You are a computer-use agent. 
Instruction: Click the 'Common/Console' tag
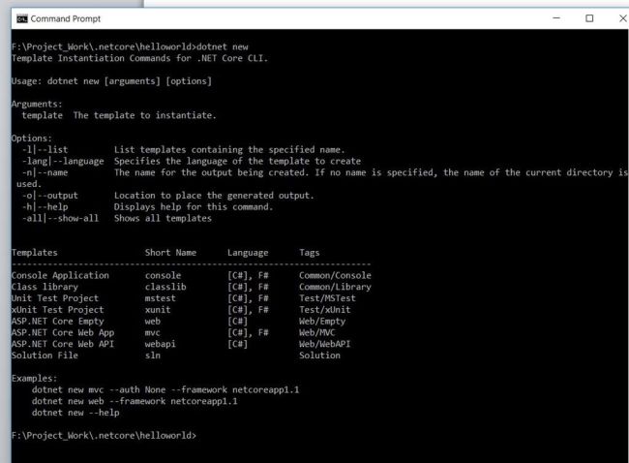[336, 275]
